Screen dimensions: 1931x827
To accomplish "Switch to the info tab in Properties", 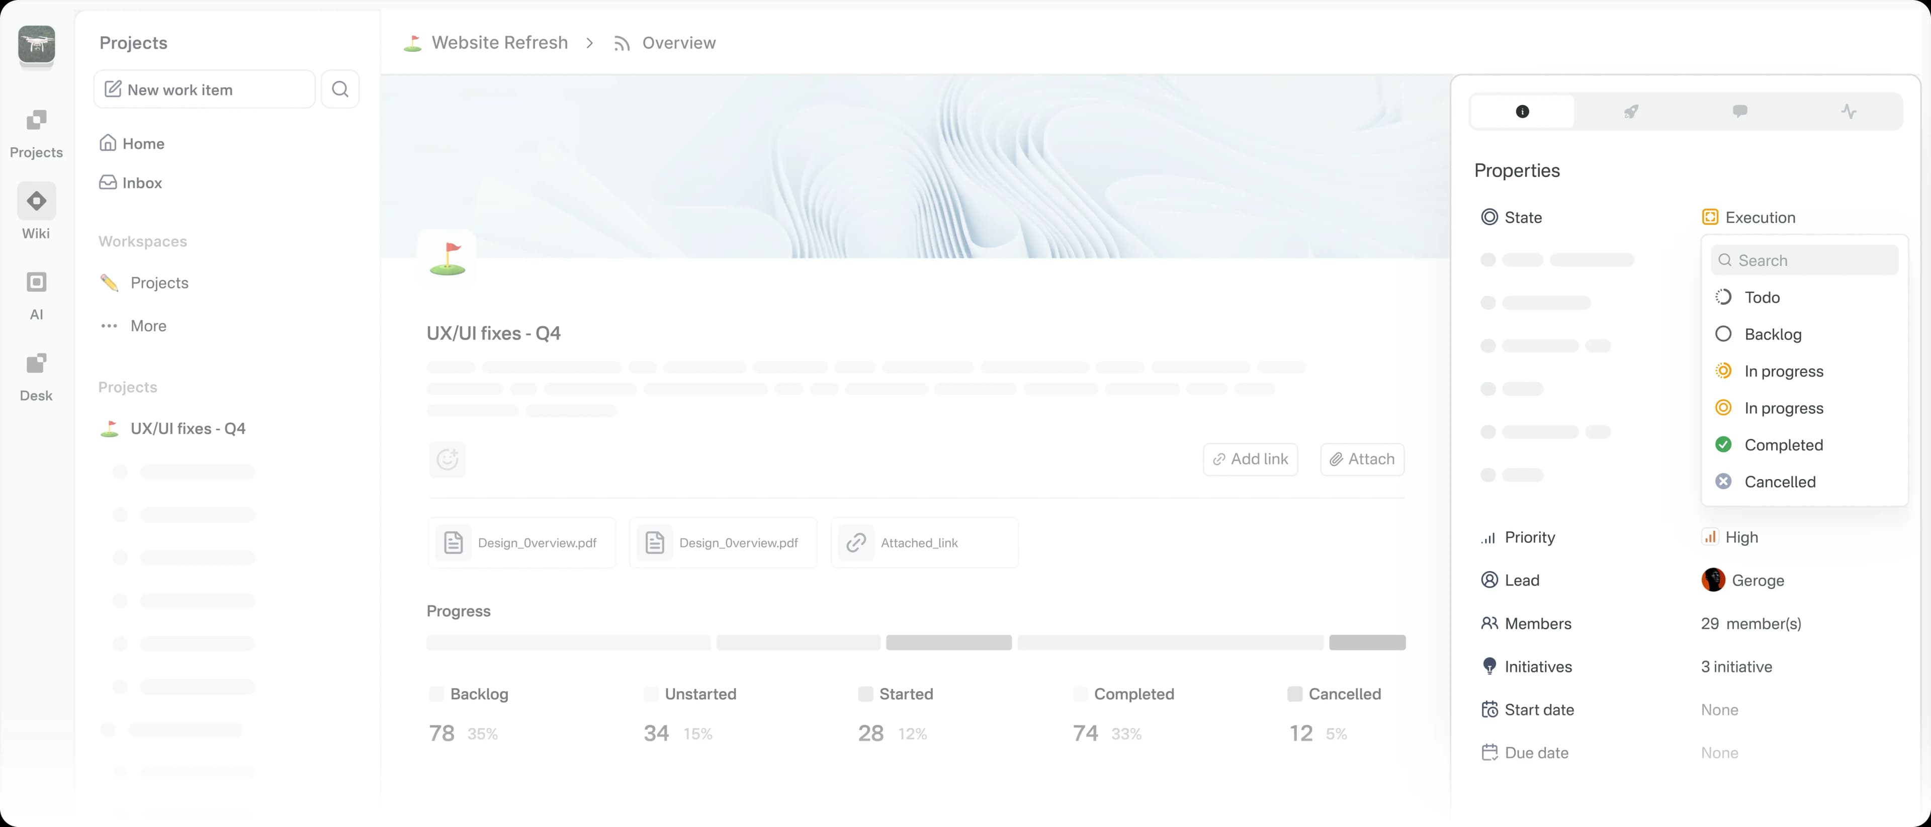I will tap(1523, 111).
